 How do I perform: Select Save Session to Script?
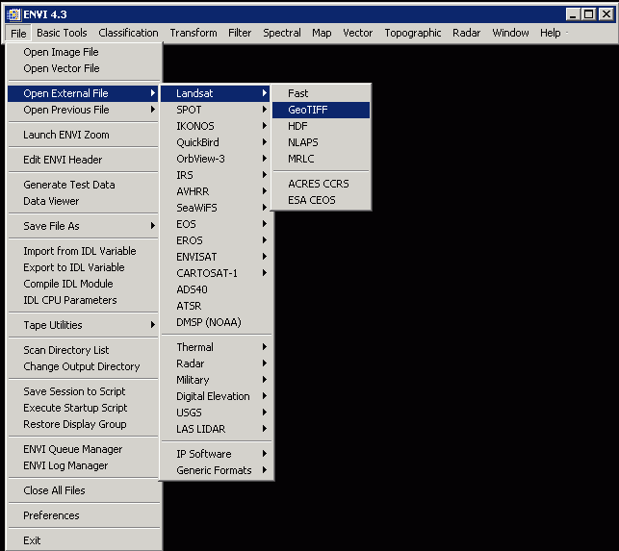point(84,391)
